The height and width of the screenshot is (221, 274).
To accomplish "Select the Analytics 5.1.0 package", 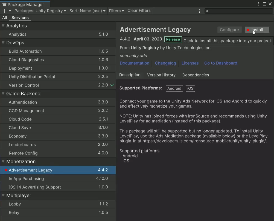I will click(x=58, y=34).
